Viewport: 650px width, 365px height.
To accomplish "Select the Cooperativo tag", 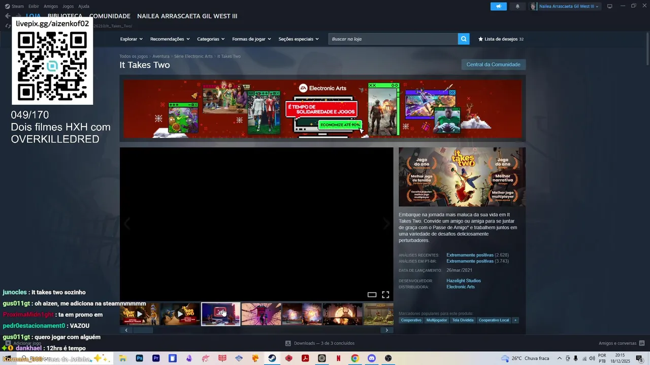I will pyautogui.click(x=411, y=320).
